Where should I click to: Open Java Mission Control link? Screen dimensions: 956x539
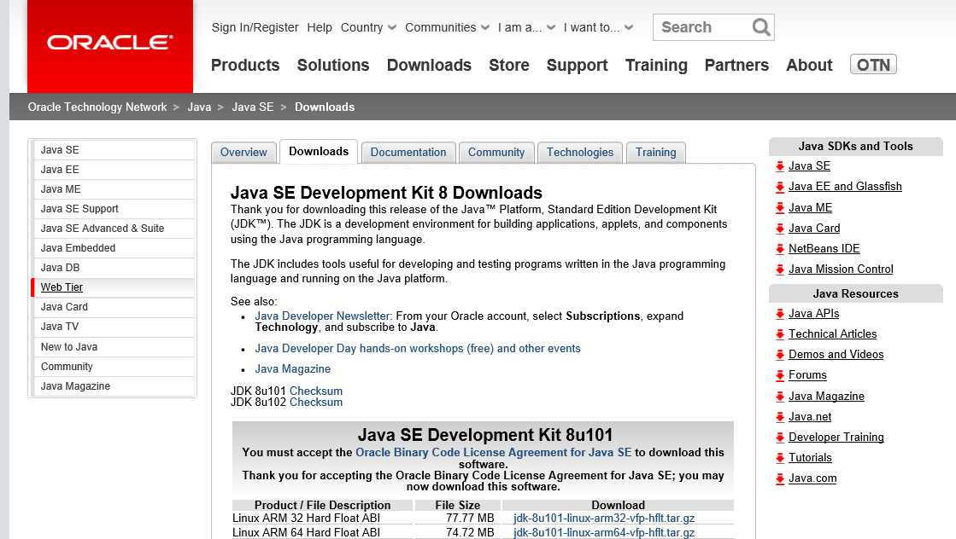pyautogui.click(x=841, y=269)
